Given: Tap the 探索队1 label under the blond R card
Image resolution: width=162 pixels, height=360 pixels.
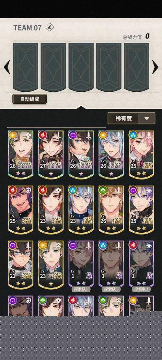Looking at the screenshot, I should pyautogui.click(x=111, y=289).
